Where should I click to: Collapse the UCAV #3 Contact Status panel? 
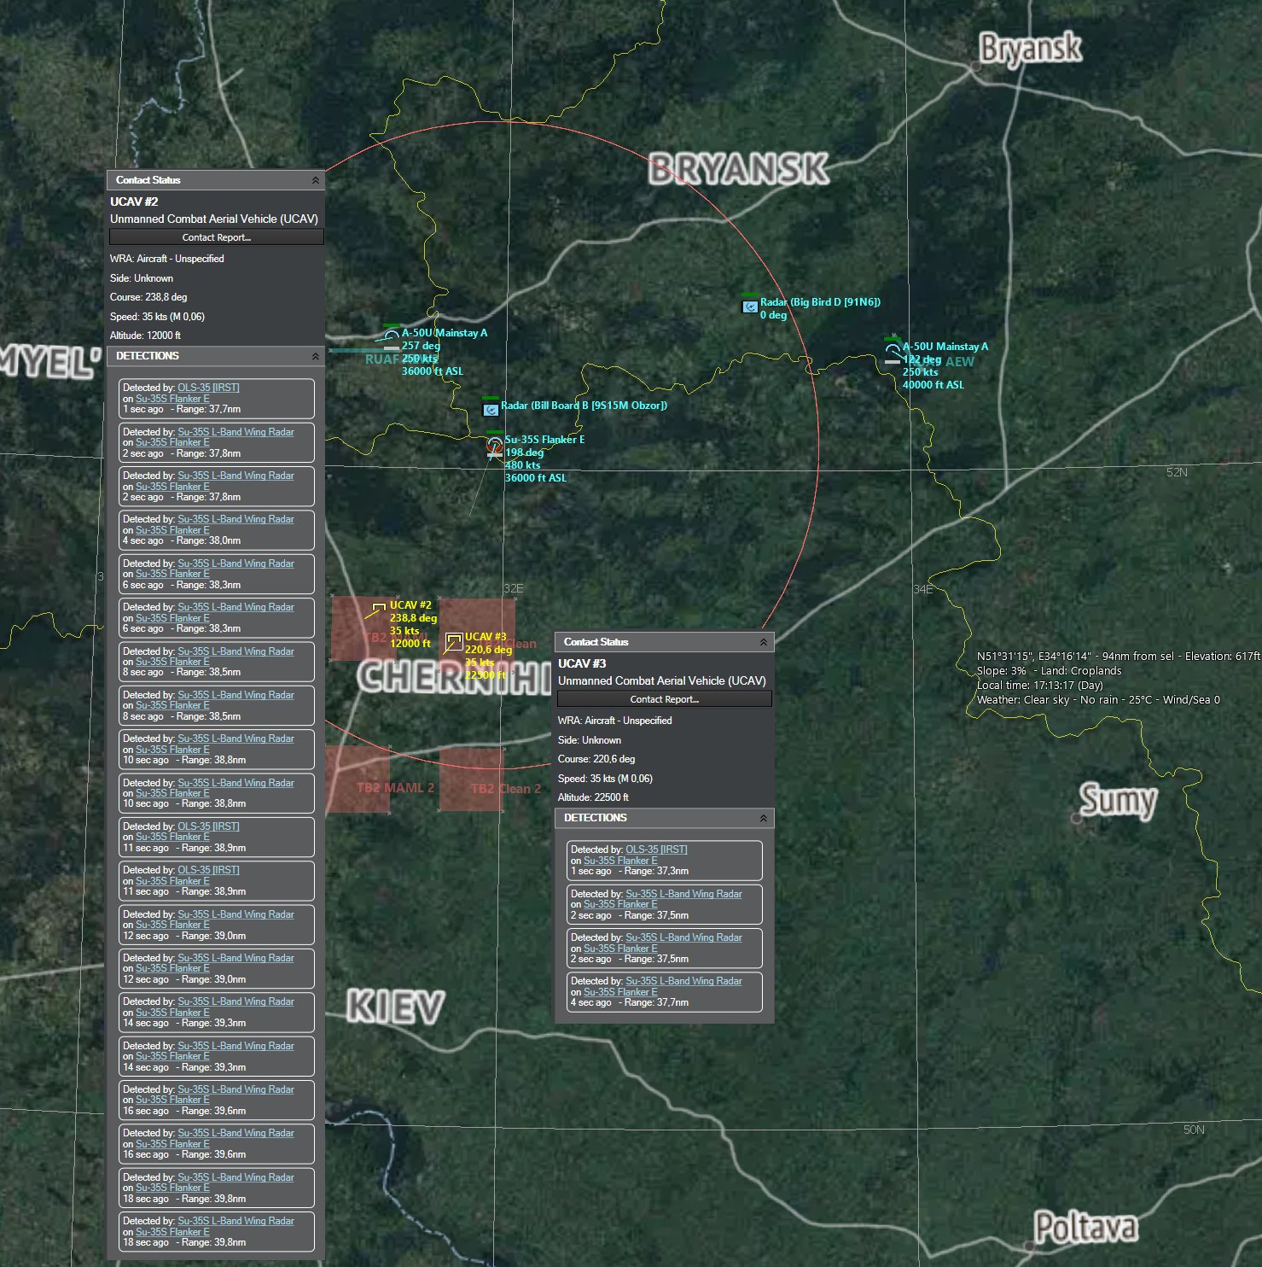pyautogui.click(x=763, y=642)
